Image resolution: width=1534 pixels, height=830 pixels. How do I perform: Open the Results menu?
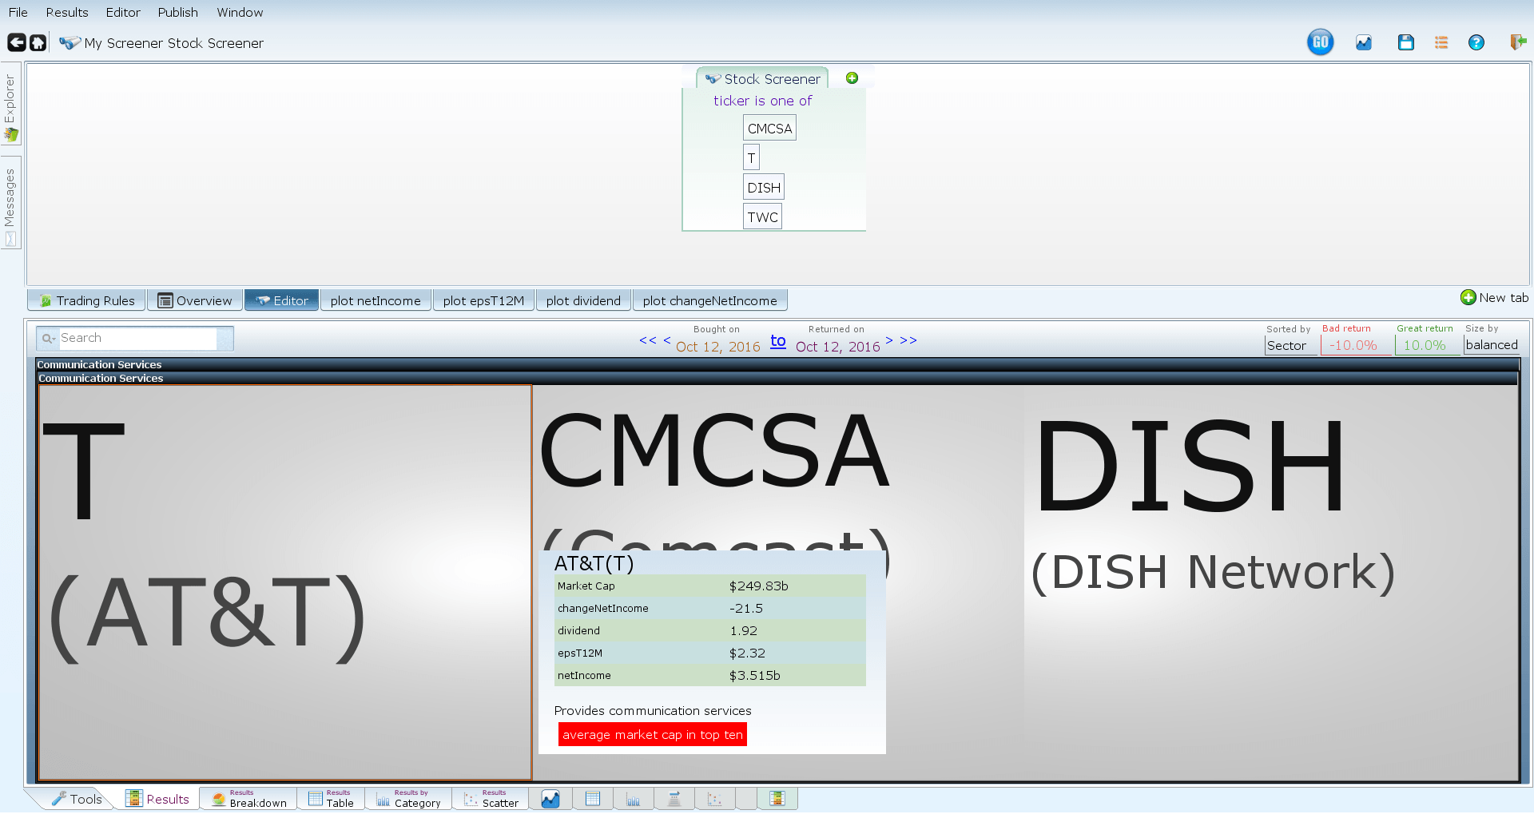67,12
